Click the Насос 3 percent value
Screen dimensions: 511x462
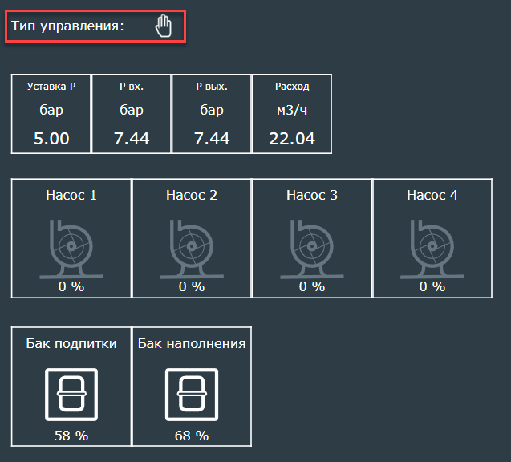[311, 286]
